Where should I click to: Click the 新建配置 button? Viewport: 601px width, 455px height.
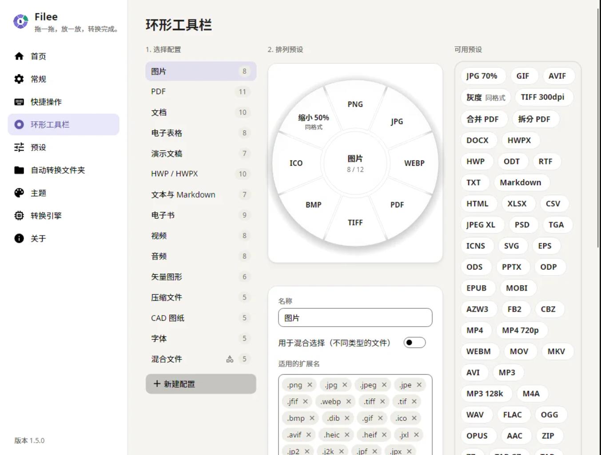(x=201, y=384)
